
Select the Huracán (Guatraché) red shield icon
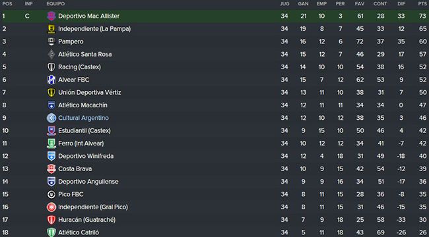click(x=51, y=220)
